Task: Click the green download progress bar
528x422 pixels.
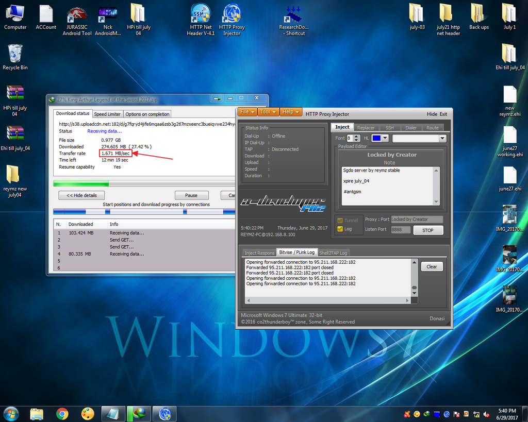Action: point(144,183)
